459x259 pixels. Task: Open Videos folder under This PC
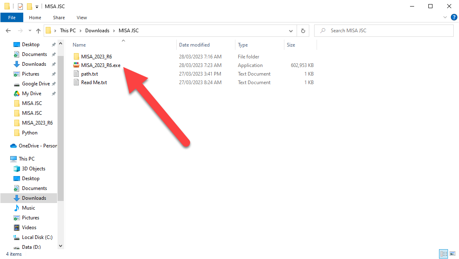click(x=29, y=228)
